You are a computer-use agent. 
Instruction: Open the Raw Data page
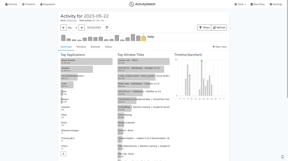point(257,4)
